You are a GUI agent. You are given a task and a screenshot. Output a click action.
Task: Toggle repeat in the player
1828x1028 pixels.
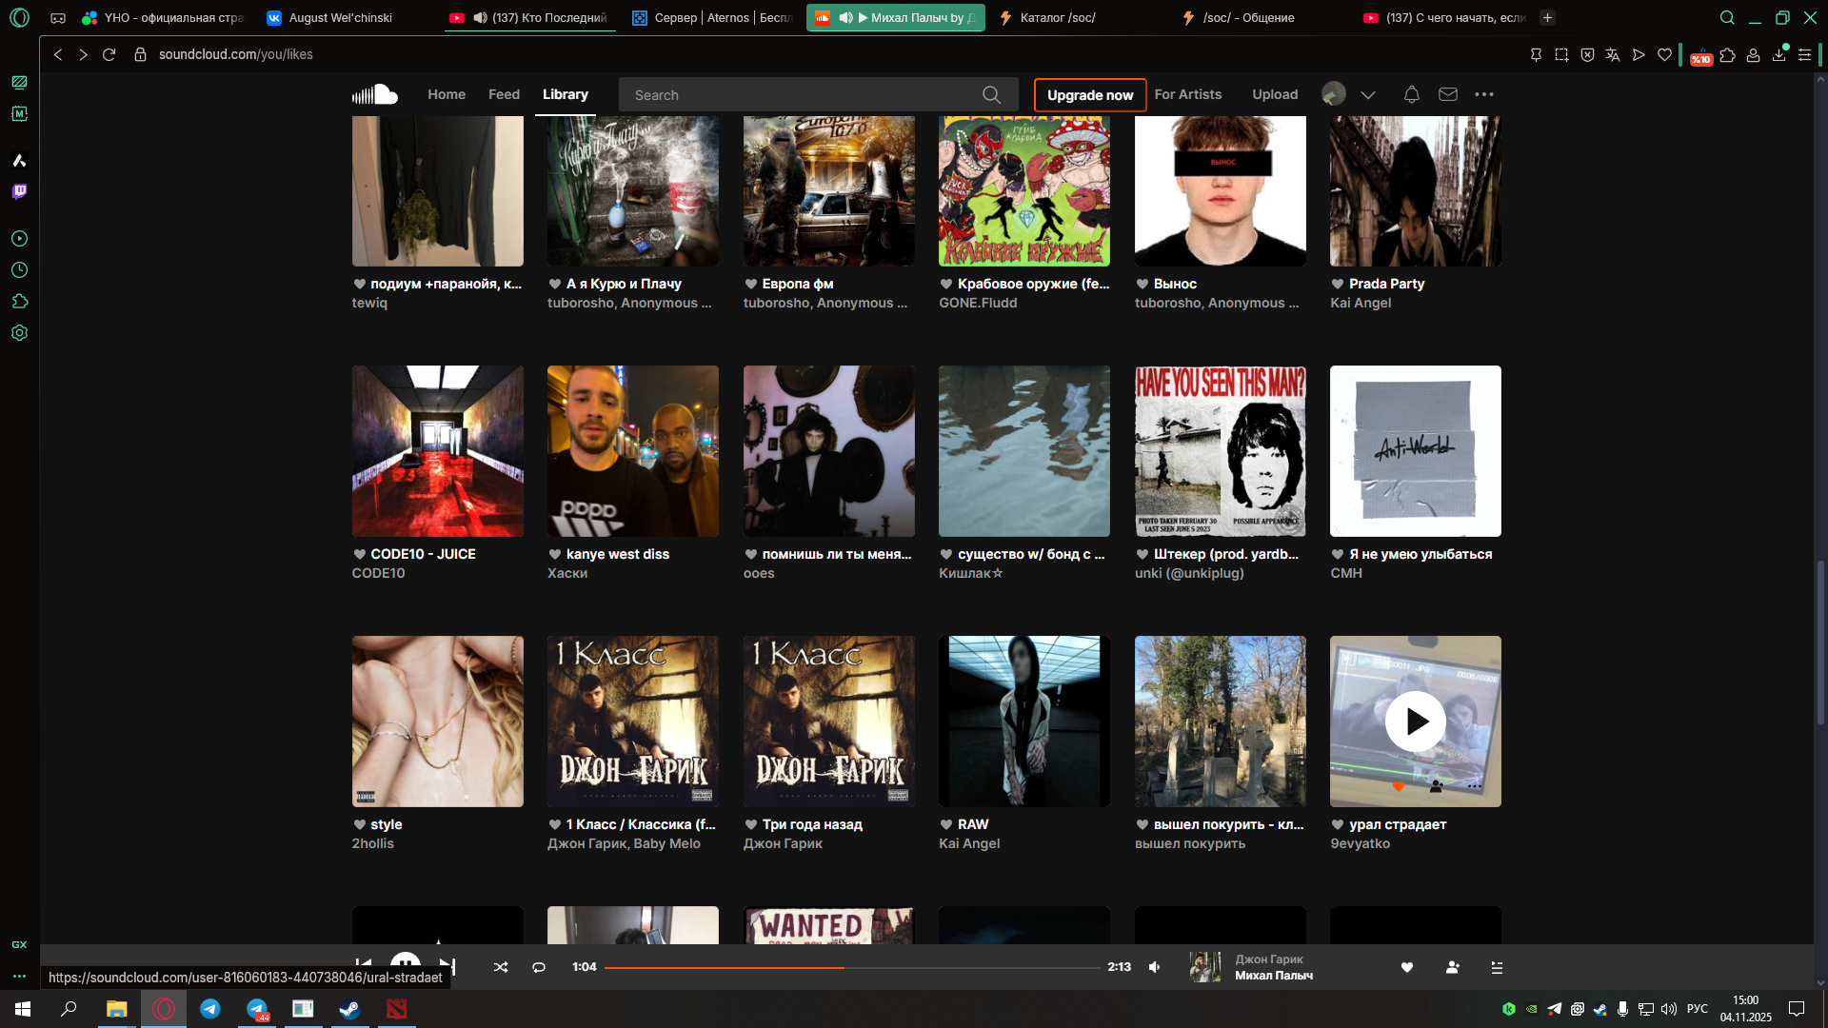pos(539,967)
